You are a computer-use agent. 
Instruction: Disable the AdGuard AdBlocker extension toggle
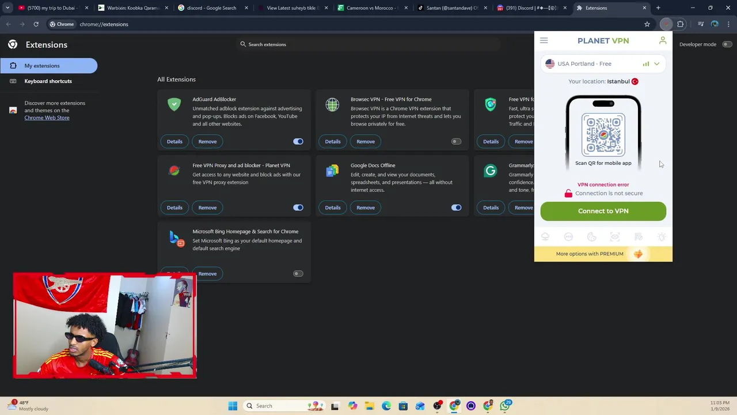[x=298, y=141]
